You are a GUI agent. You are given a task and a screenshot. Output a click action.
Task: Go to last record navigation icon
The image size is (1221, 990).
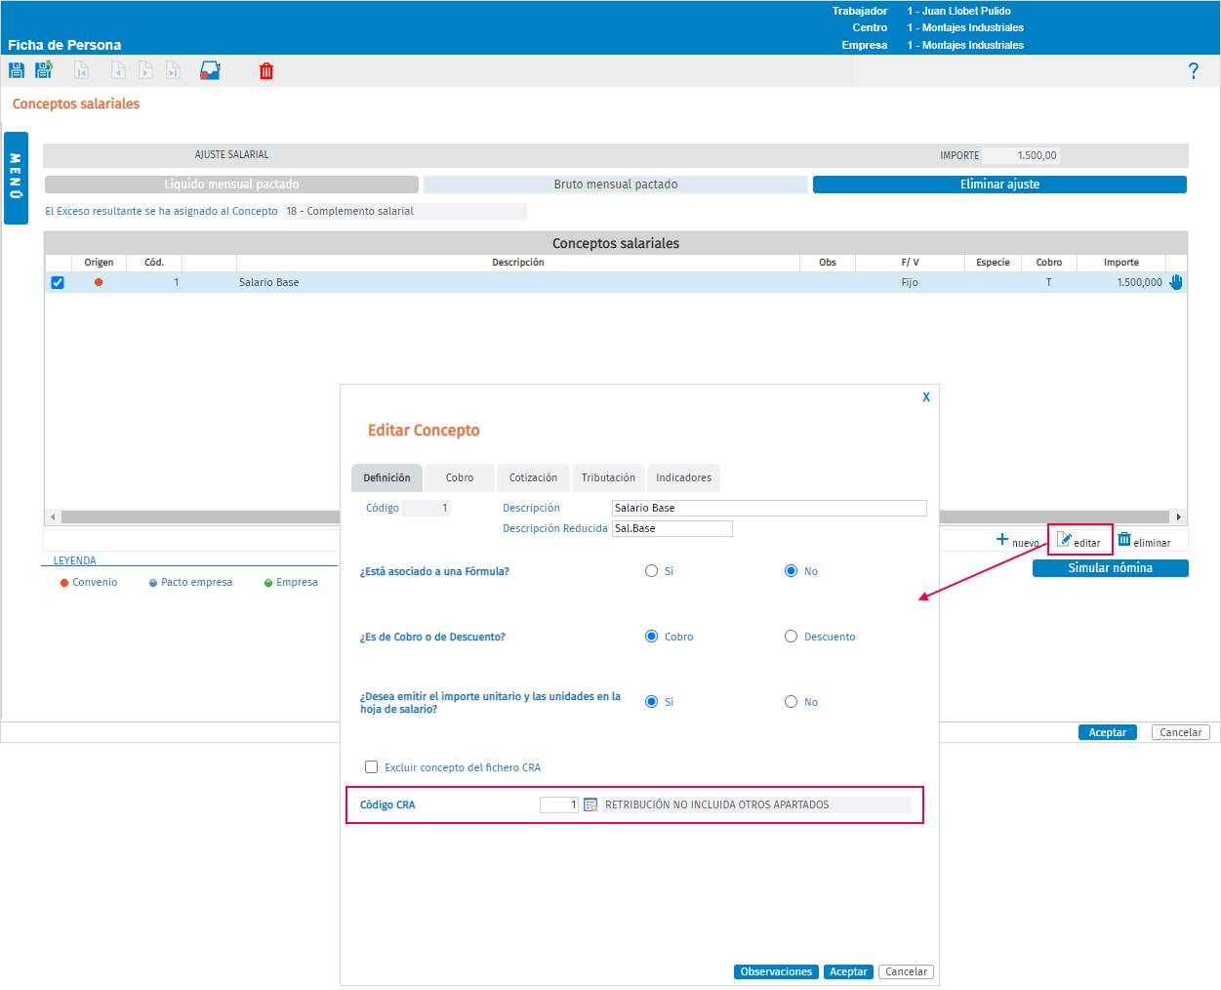pos(173,70)
